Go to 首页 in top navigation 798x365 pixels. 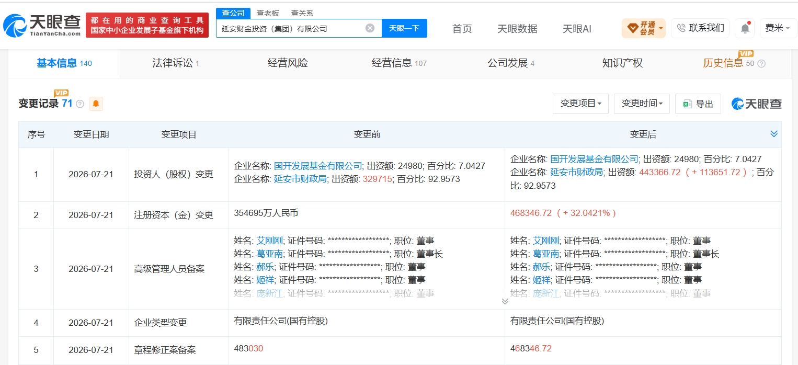462,29
